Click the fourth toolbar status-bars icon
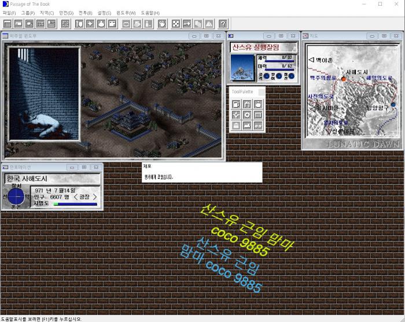Viewport: 405px width, 322px height. (41, 24)
